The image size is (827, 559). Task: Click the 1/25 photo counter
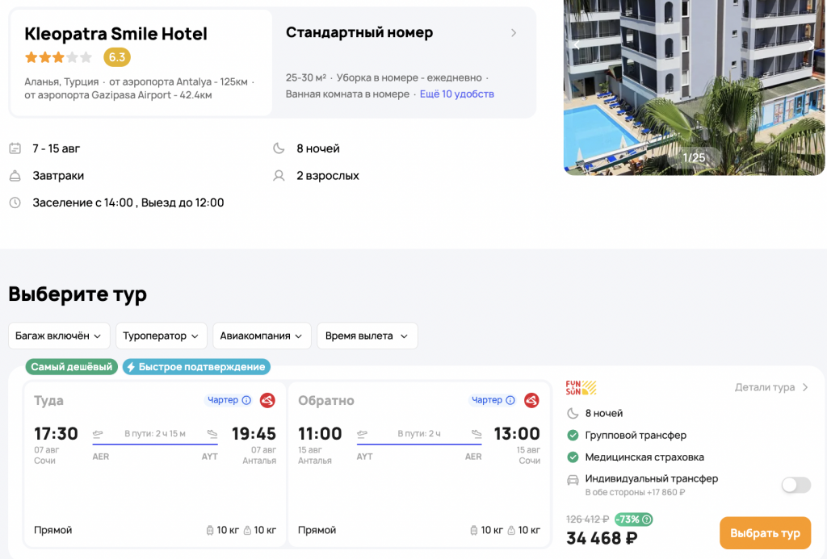(694, 157)
